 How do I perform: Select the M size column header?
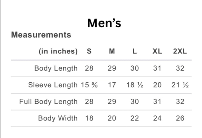[112, 51]
